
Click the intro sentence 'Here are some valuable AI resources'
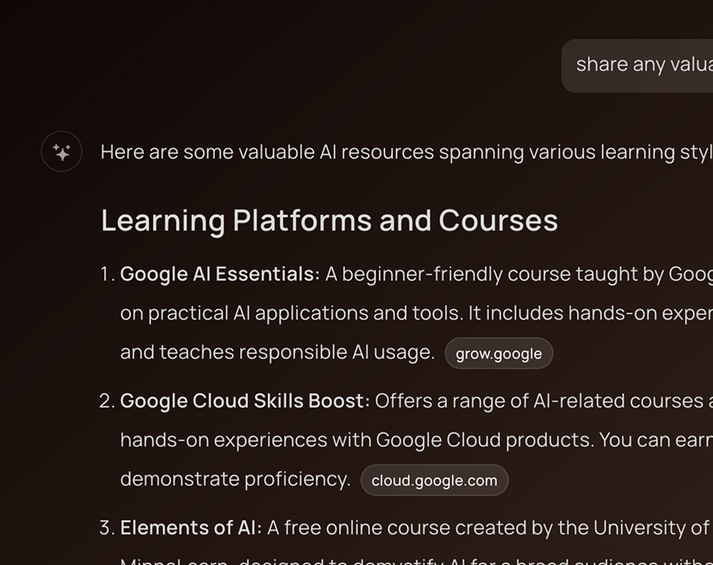tap(266, 152)
